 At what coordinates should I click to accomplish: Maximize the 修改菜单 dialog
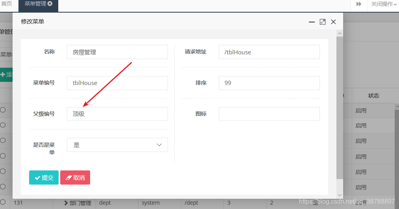[x=322, y=22]
